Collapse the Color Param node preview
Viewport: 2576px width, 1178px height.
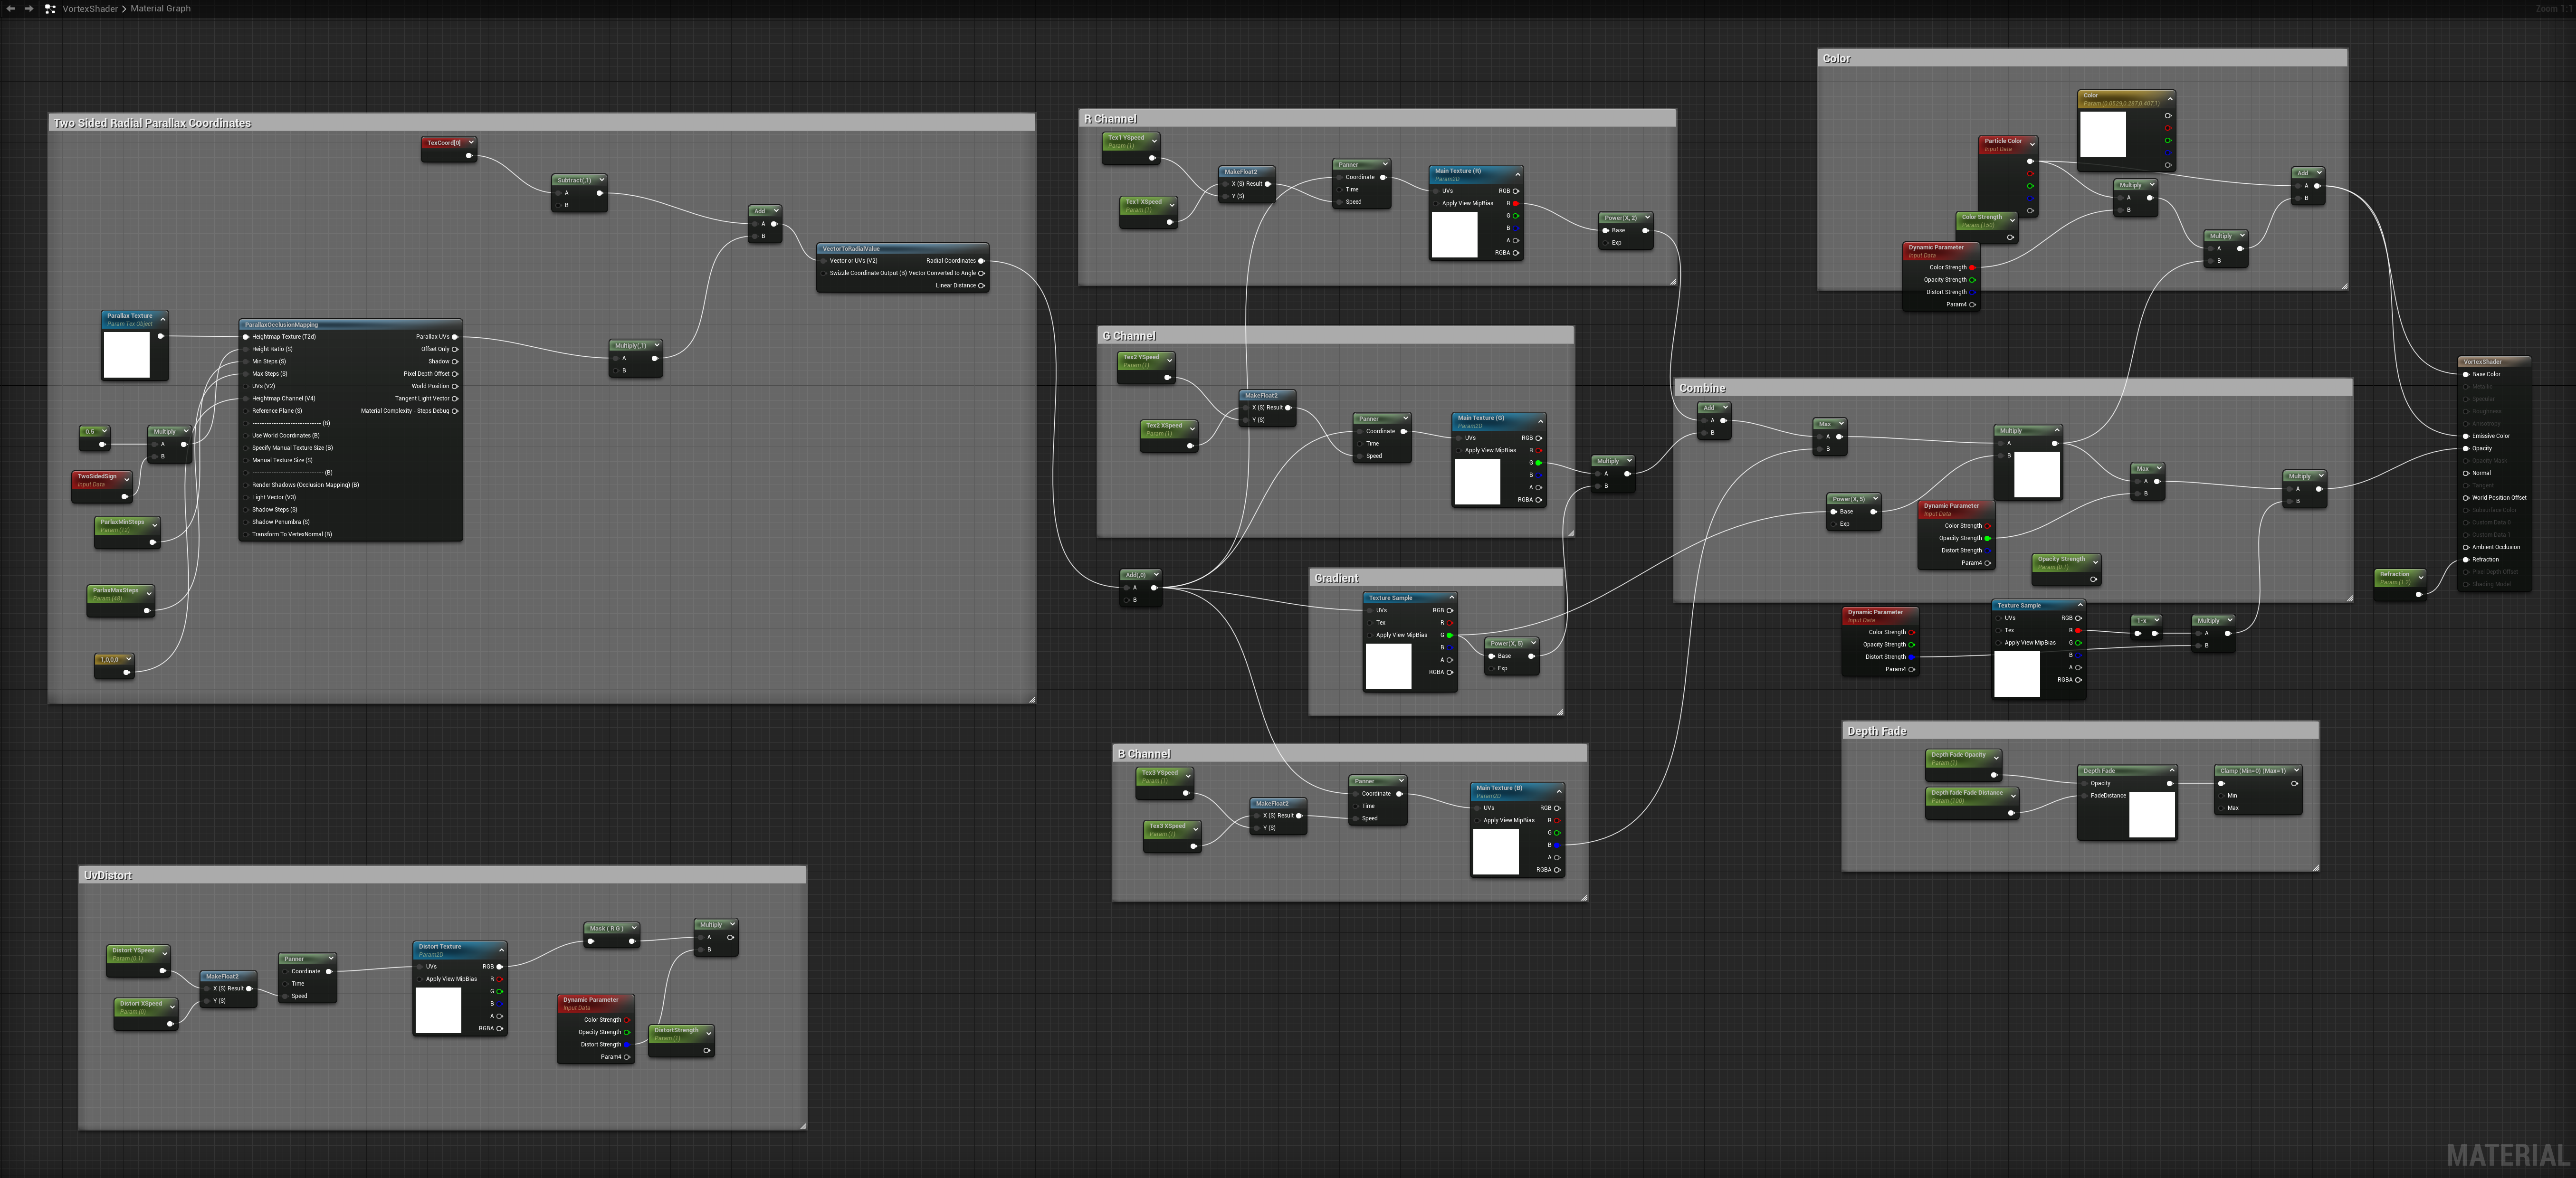2169,98
